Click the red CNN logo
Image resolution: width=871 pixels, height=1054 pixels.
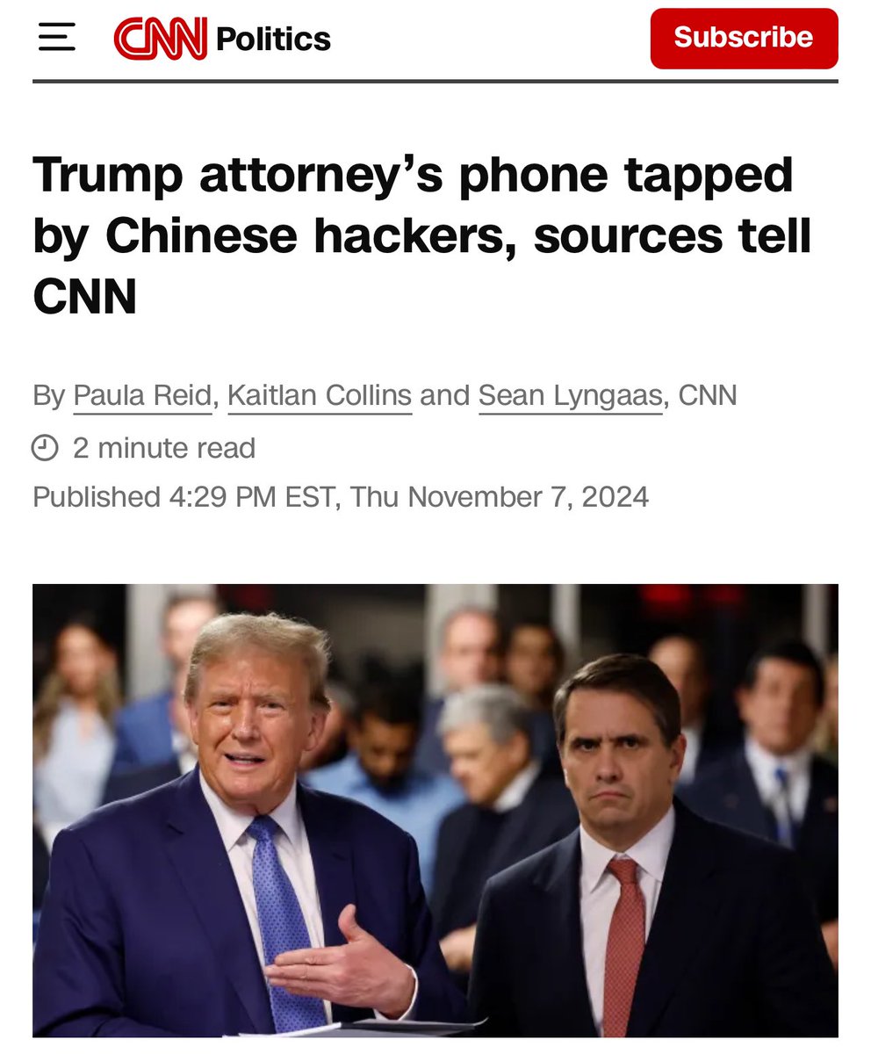pyautogui.click(x=161, y=39)
